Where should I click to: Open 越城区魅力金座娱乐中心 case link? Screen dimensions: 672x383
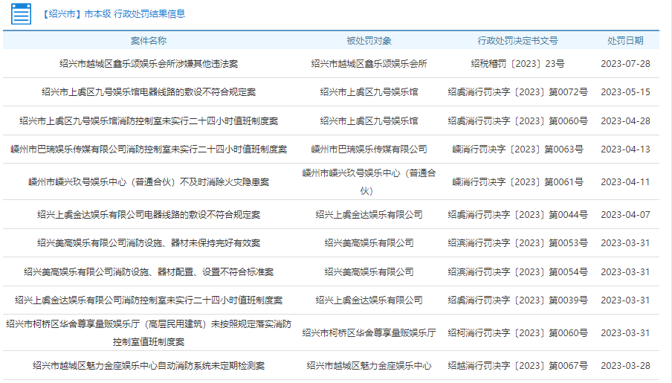tap(149, 366)
